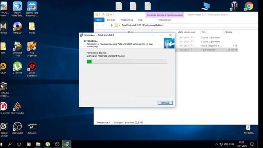Image resolution: width=263 pixels, height=148 pixels.
Task: Go up one folder in Explorer
Action: point(111,25)
